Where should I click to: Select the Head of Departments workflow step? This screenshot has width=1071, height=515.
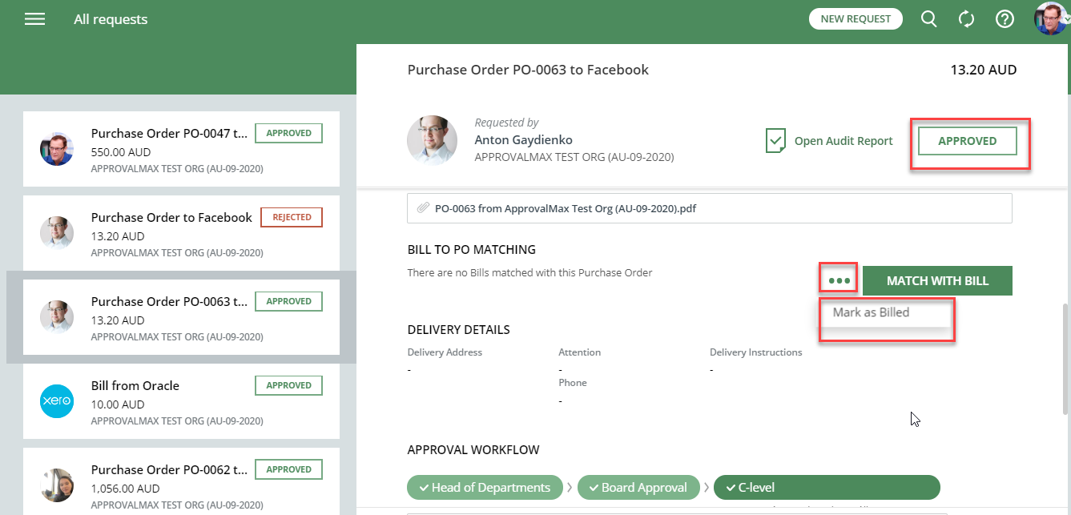[485, 487]
